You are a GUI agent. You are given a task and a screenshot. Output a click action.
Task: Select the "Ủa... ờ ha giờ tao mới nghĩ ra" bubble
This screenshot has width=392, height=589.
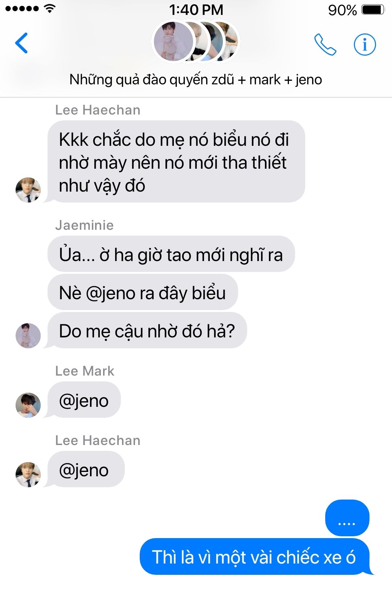coord(171,254)
